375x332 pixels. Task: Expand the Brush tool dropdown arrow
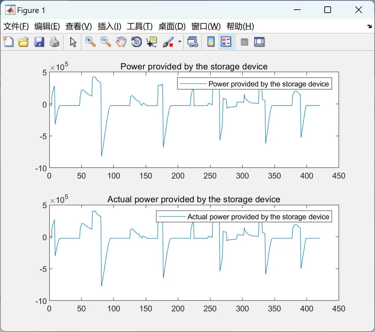pos(179,42)
